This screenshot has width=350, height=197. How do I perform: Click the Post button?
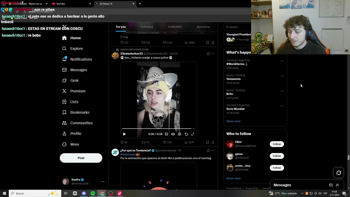point(81,158)
